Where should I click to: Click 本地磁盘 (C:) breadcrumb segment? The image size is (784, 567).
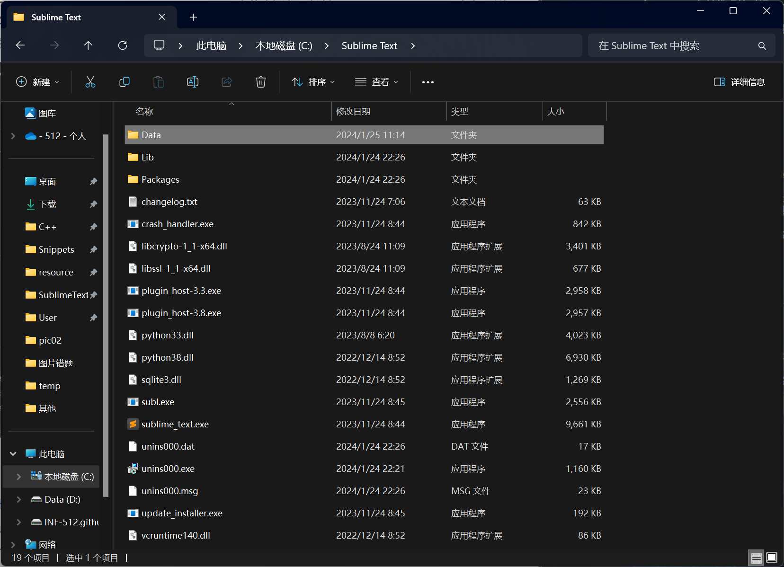[284, 46]
